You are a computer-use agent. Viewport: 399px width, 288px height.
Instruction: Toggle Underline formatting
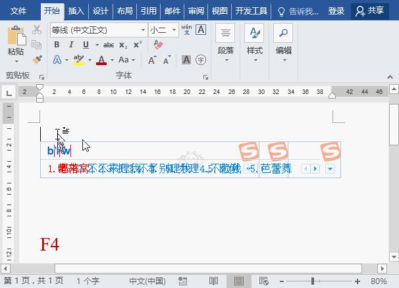point(86,45)
